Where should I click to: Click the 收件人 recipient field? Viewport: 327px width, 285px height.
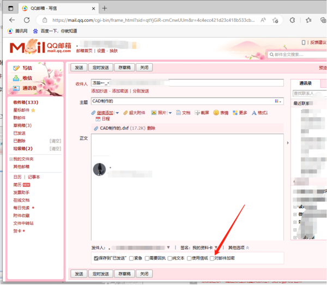pos(187,83)
